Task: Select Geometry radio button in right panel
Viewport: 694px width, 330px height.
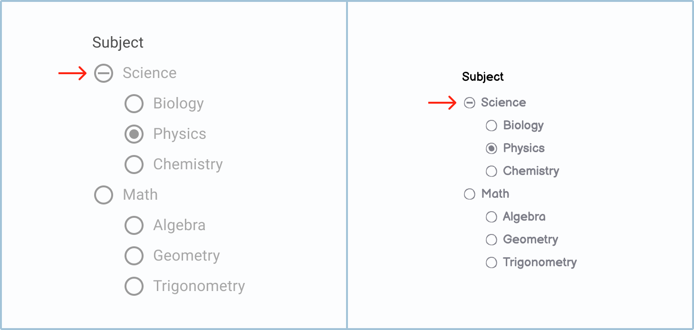Action: [x=491, y=240]
